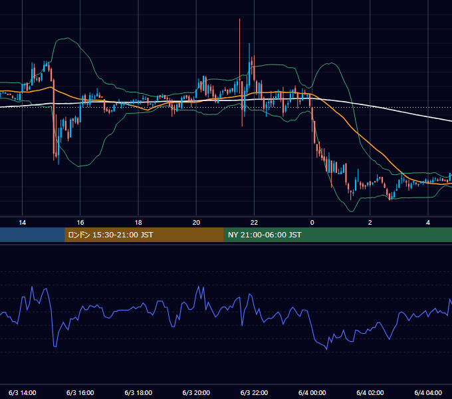Click the tall red spike candle before 22

239,57
